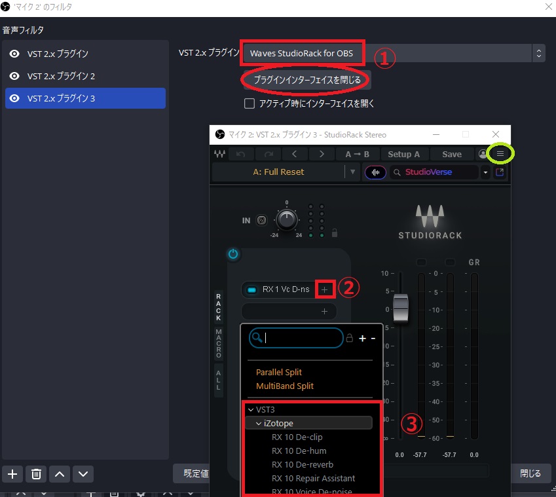Click the Waves logo icon in StudioRack toolbar

(x=219, y=154)
